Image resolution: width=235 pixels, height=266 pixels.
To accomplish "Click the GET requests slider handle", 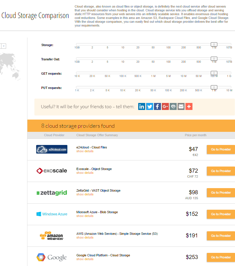I will [214, 73].
